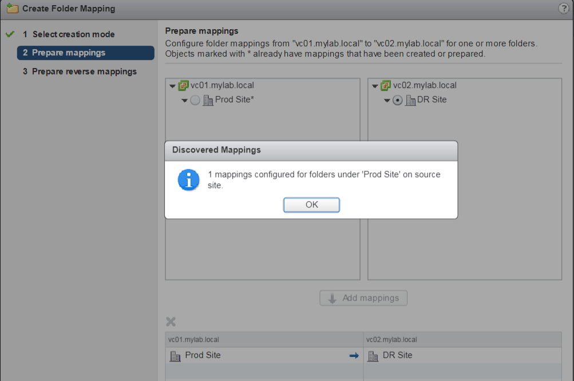Image resolution: width=574 pixels, height=381 pixels.
Task: Click the Prod Site datacenter icon in tree
Action: tap(208, 100)
